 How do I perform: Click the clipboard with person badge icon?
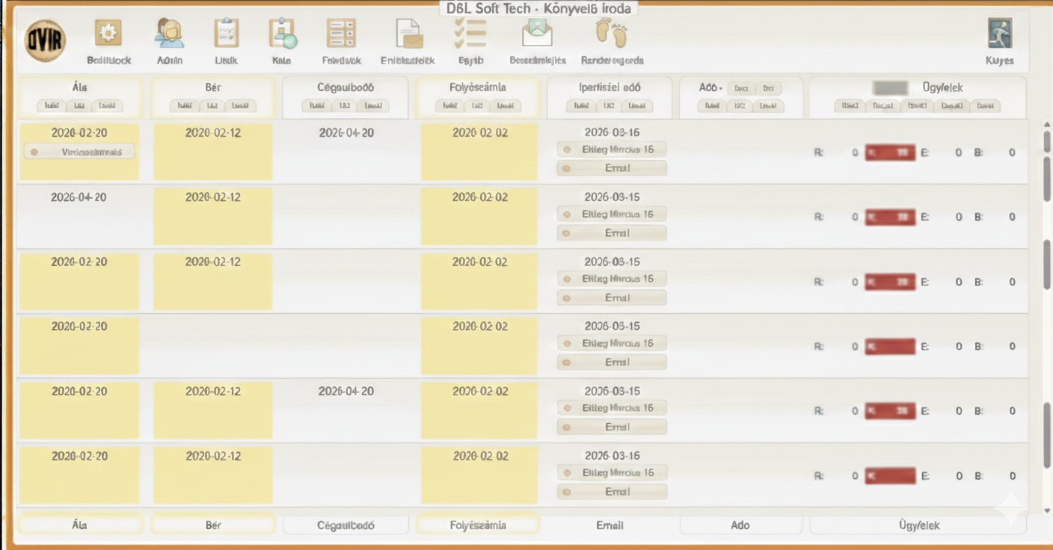click(283, 34)
